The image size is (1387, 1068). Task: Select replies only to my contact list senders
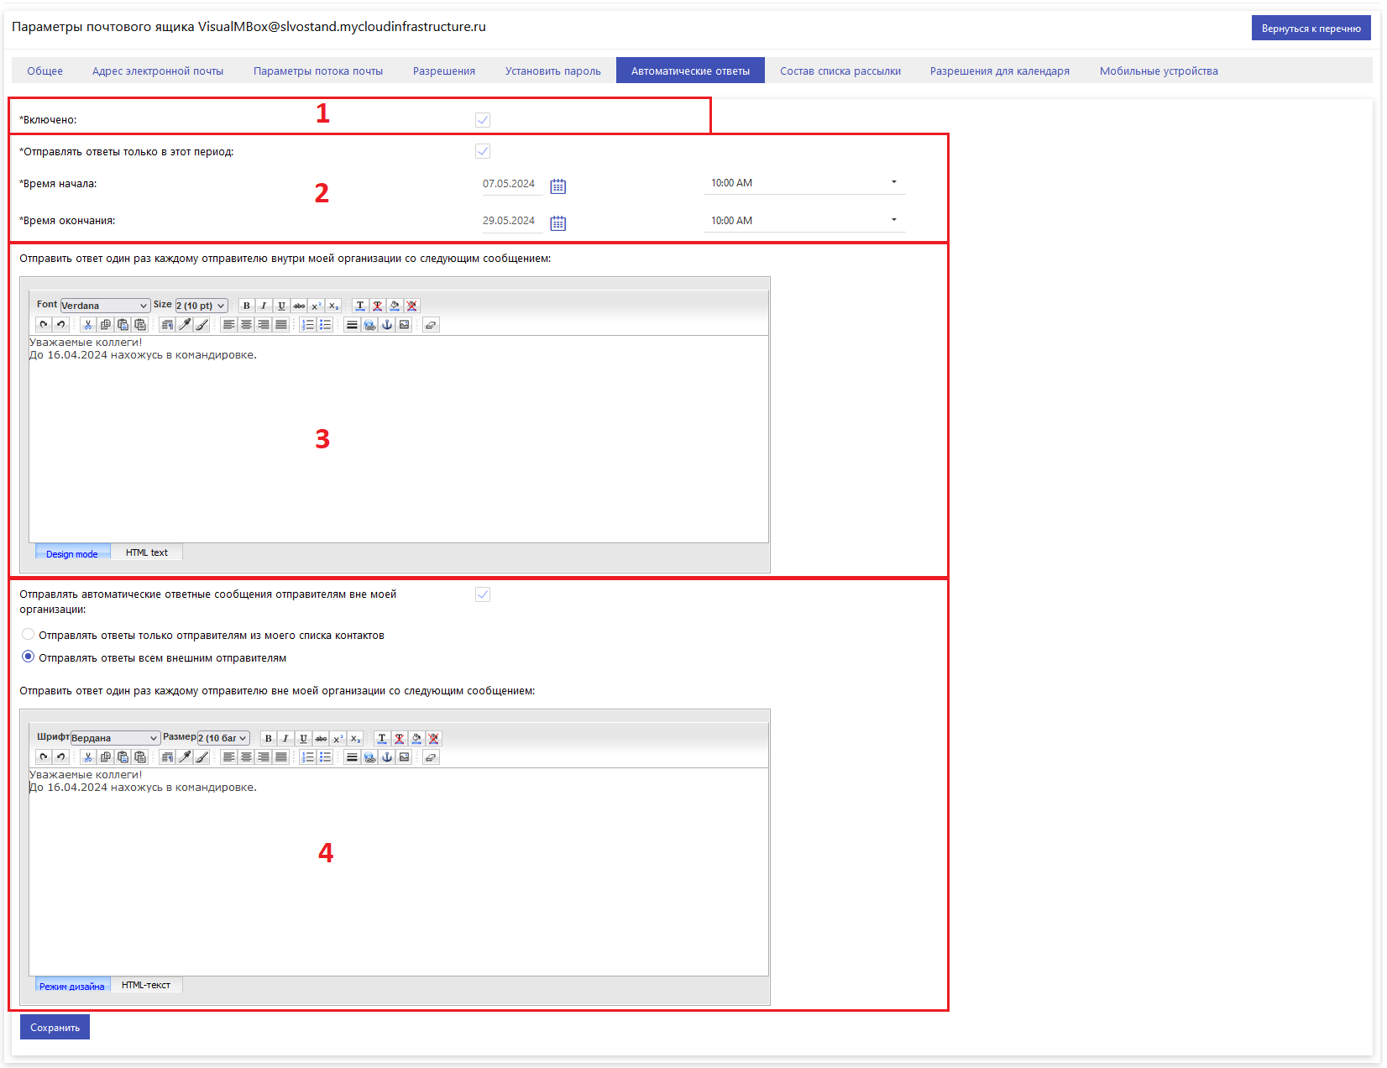(x=29, y=635)
